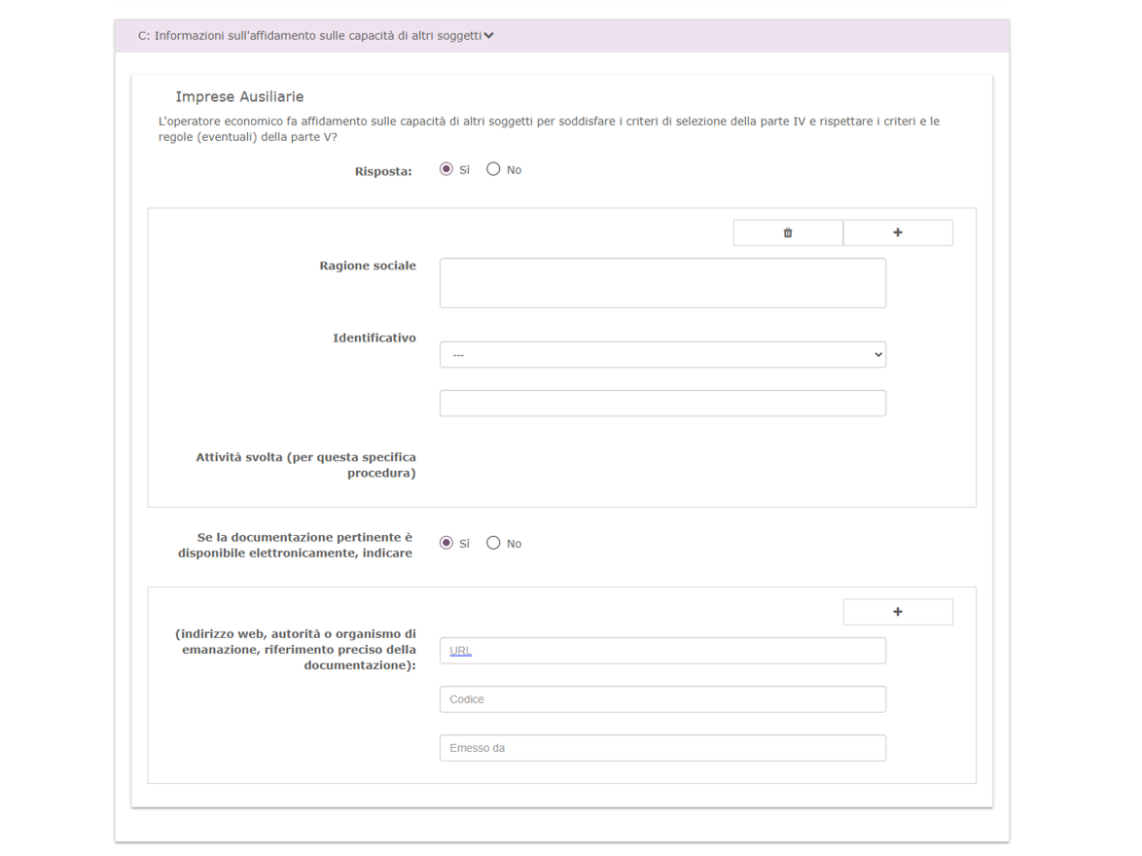Click the Codice input field
This screenshot has height=856, width=1142.
click(662, 699)
